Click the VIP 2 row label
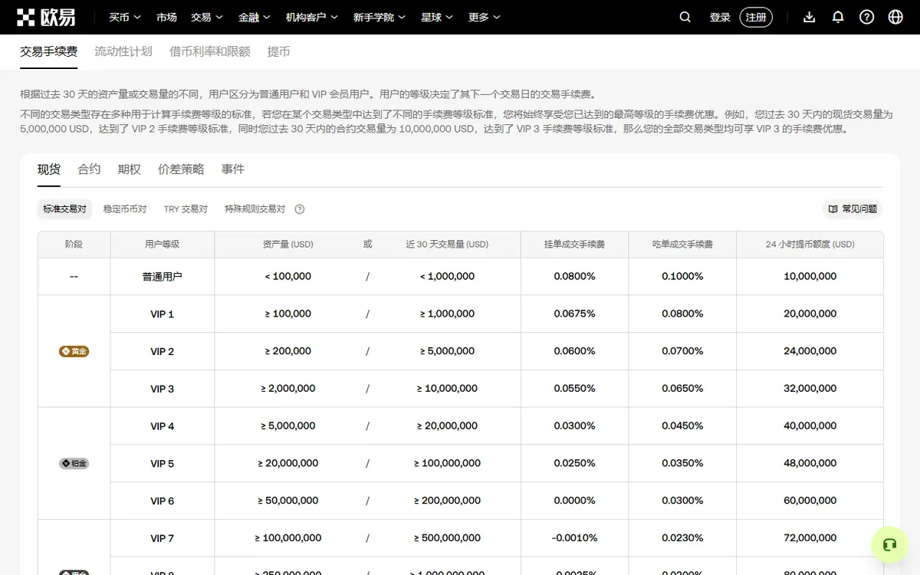 pyautogui.click(x=163, y=352)
